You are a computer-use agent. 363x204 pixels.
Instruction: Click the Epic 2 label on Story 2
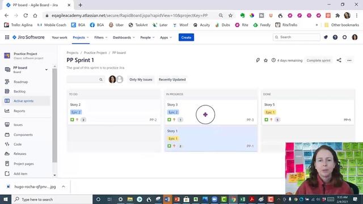click(76, 112)
